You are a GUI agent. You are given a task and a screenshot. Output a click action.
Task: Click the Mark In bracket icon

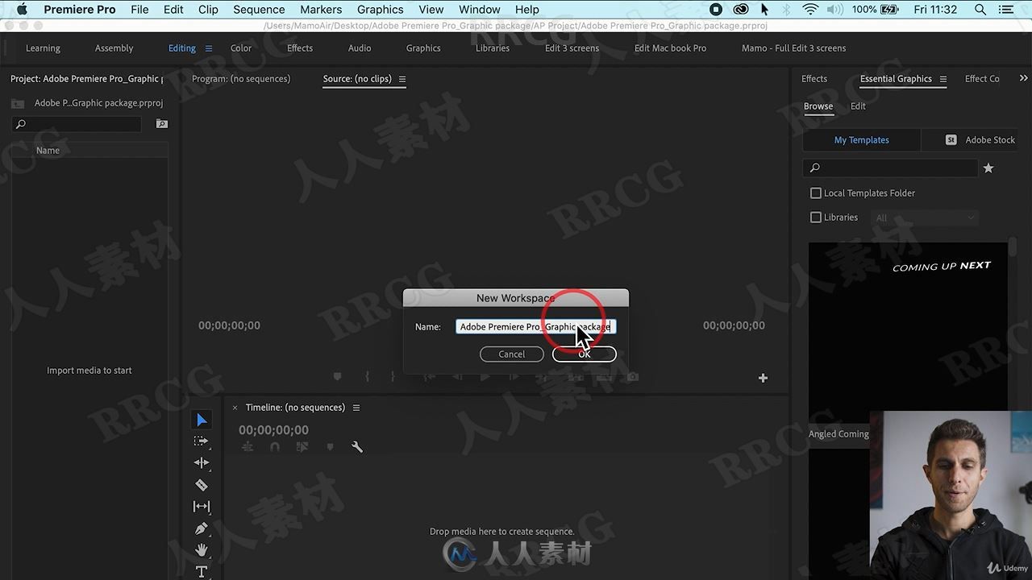tap(367, 377)
